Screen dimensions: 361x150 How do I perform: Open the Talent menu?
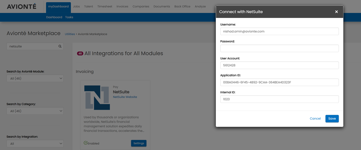click(x=88, y=6)
